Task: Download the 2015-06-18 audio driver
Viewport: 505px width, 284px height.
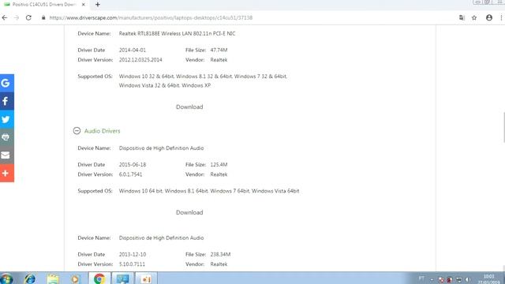Action: coord(189,212)
